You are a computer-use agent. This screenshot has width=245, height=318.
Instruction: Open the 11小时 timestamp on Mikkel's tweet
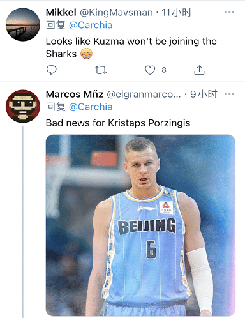177,13
